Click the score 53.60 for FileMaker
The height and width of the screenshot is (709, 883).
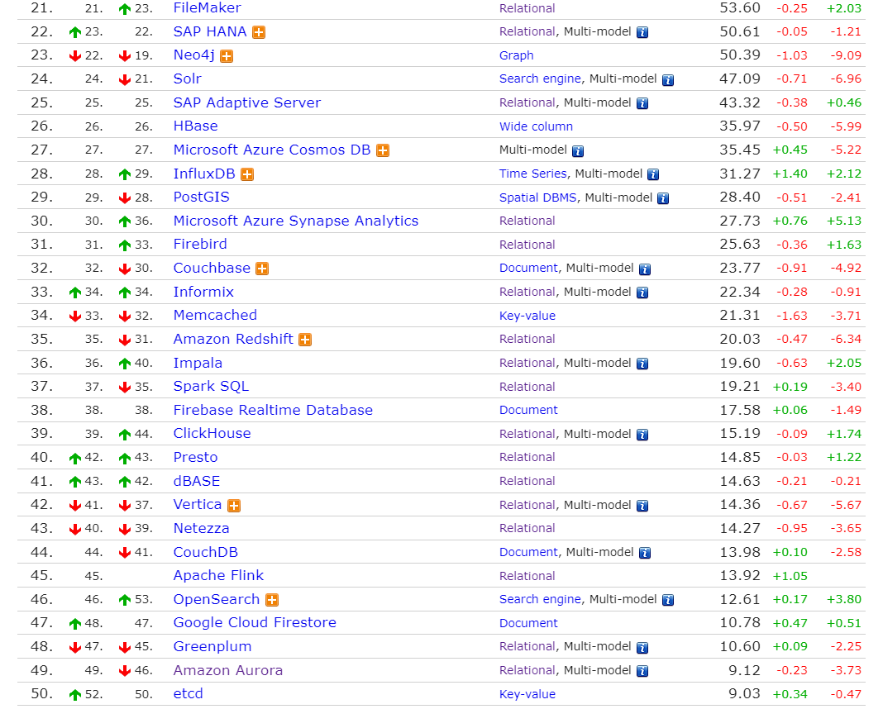(740, 8)
